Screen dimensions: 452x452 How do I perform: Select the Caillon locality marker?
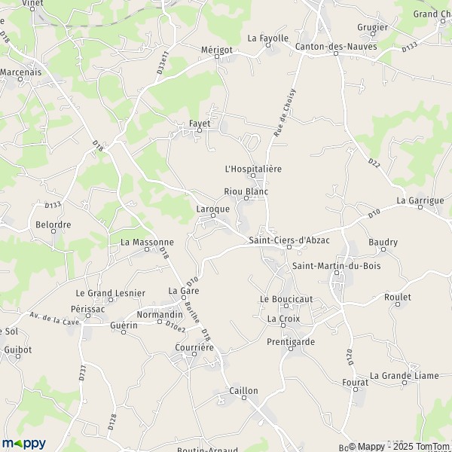click(x=244, y=398)
